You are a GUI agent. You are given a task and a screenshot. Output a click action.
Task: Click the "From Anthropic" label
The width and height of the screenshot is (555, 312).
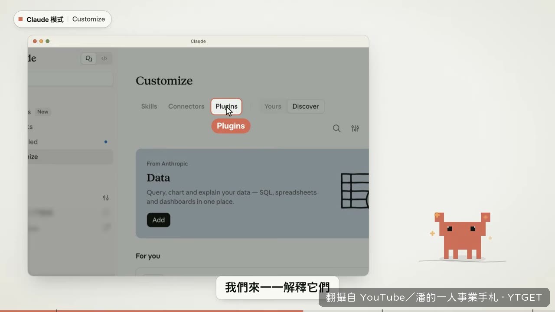[x=167, y=164]
